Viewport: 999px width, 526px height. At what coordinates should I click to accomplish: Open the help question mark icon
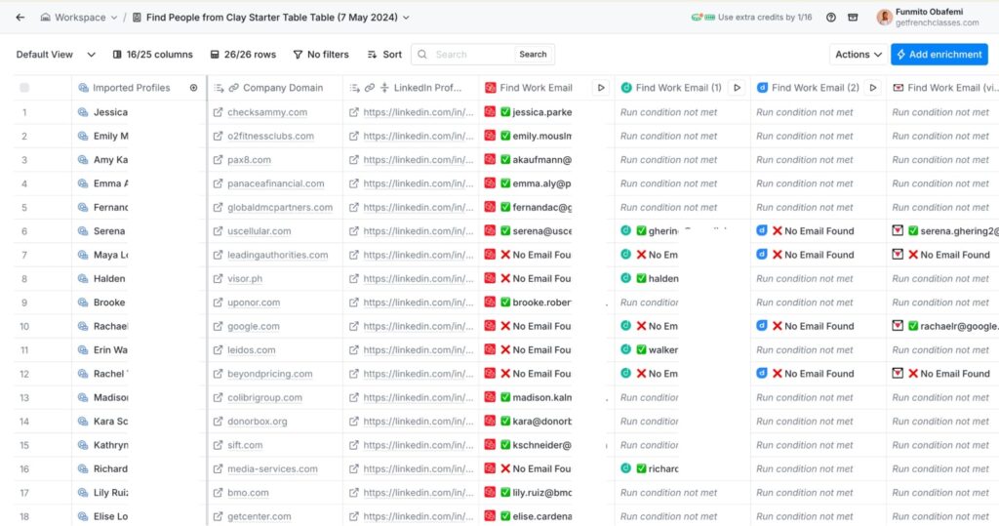point(831,18)
